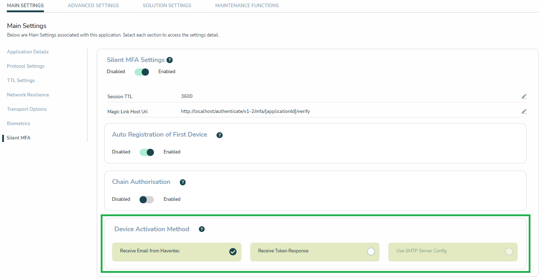Click help icon for Auto Registration of First Device
The width and height of the screenshot is (542, 280).
[220, 135]
